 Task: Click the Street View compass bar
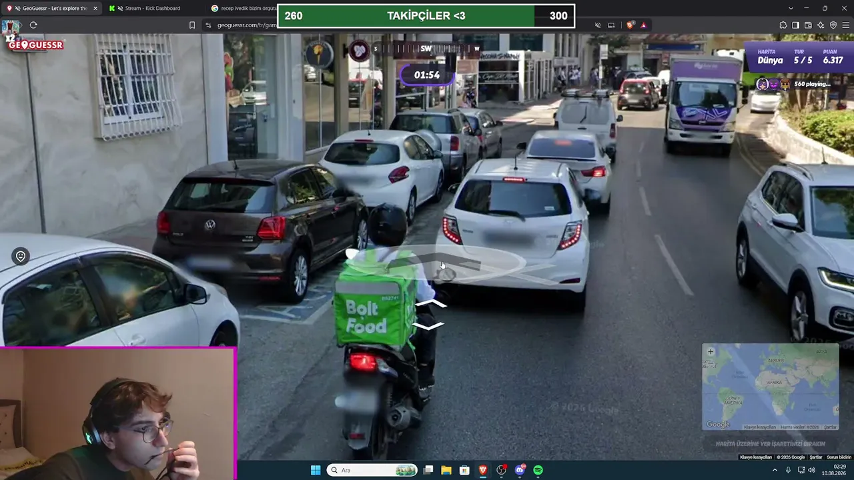point(426,48)
